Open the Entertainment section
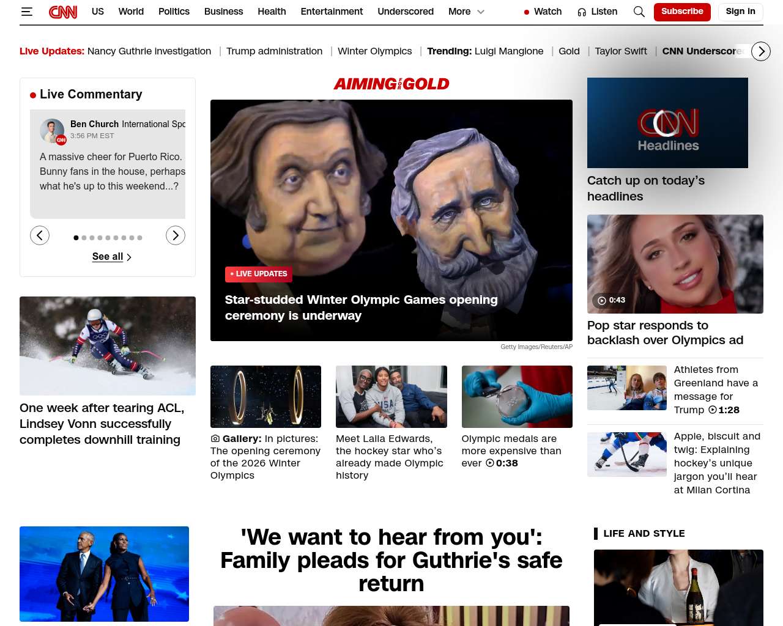 332,12
